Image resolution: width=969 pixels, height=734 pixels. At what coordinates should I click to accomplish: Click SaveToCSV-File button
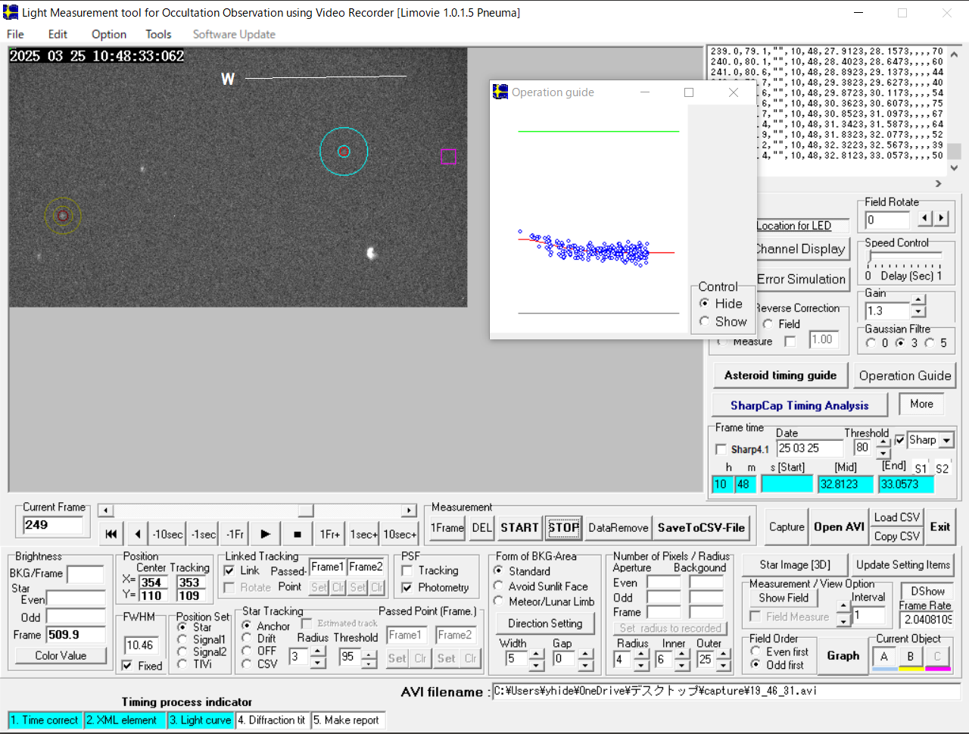pyautogui.click(x=701, y=528)
